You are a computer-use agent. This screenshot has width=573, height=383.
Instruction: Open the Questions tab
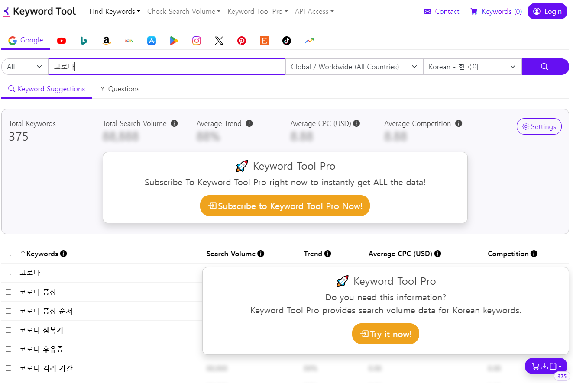click(x=120, y=89)
